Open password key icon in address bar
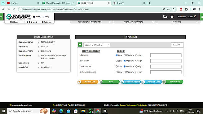The image size is (203, 114). [169, 9]
